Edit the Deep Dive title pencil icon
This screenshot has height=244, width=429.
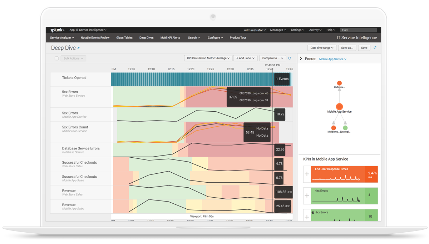79,47
